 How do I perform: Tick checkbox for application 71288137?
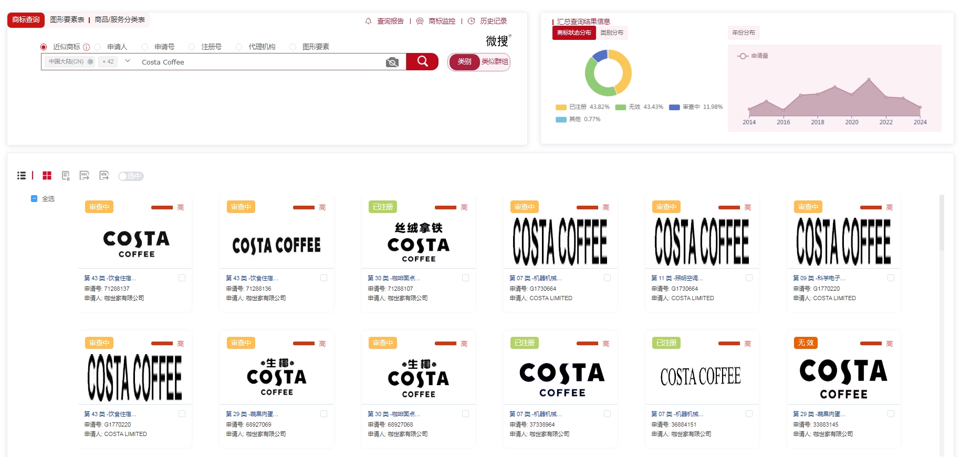tap(182, 278)
